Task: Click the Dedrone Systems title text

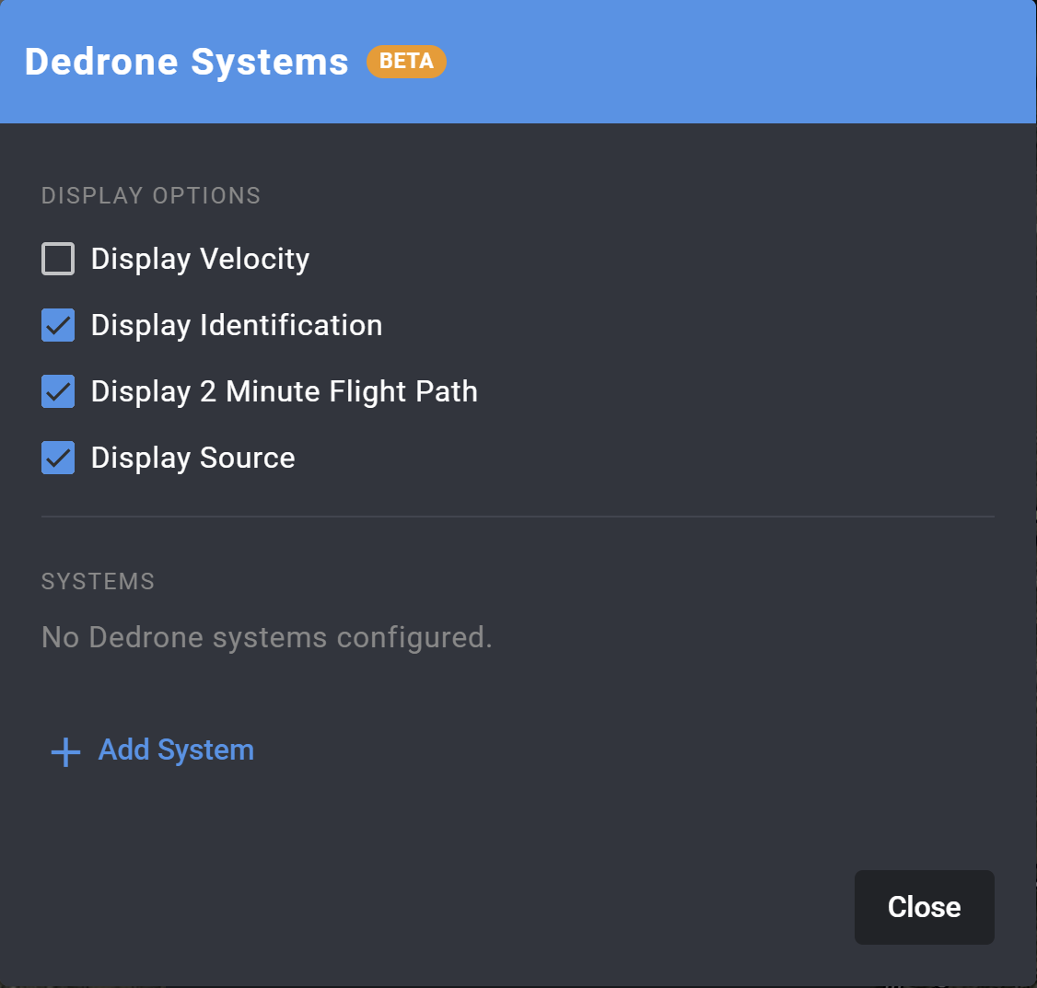Action: (187, 63)
